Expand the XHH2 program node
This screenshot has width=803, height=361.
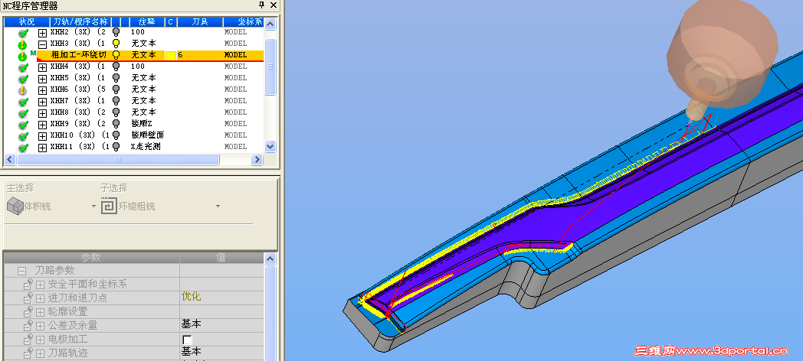(42, 33)
